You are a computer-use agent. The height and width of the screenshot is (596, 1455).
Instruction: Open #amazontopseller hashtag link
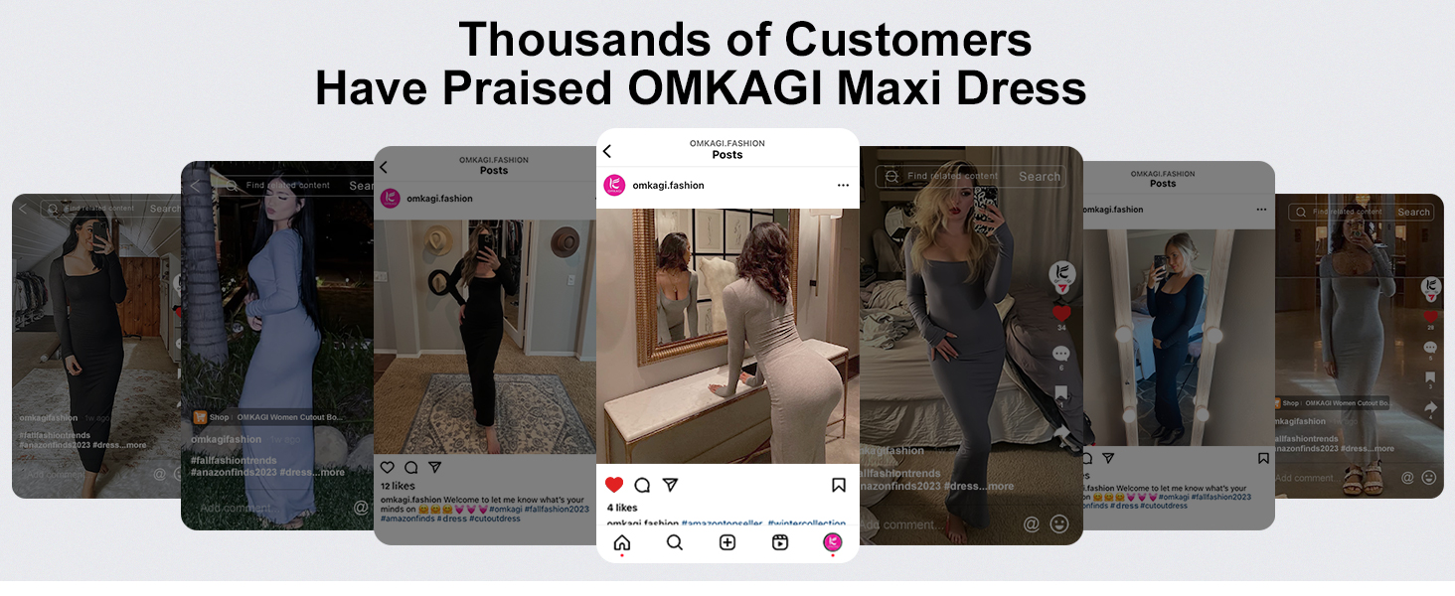click(x=722, y=523)
